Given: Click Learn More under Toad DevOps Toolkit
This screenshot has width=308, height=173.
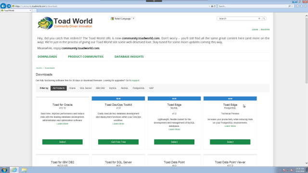Looking at the screenshot, I should point(118,124).
